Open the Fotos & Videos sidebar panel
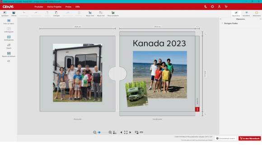The height and width of the screenshot is (164, 262). pos(9,22)
